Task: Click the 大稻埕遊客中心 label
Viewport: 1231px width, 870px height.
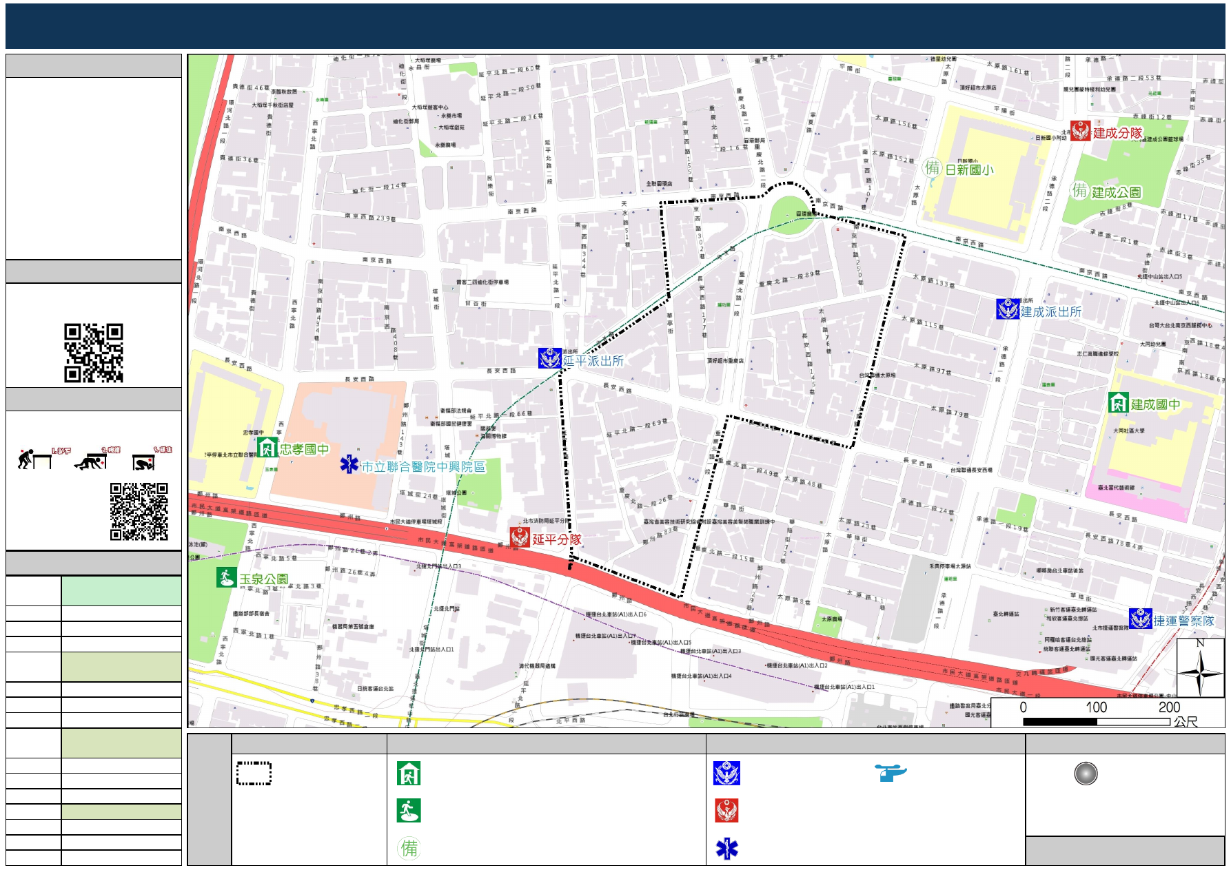Action: [429, 107]
